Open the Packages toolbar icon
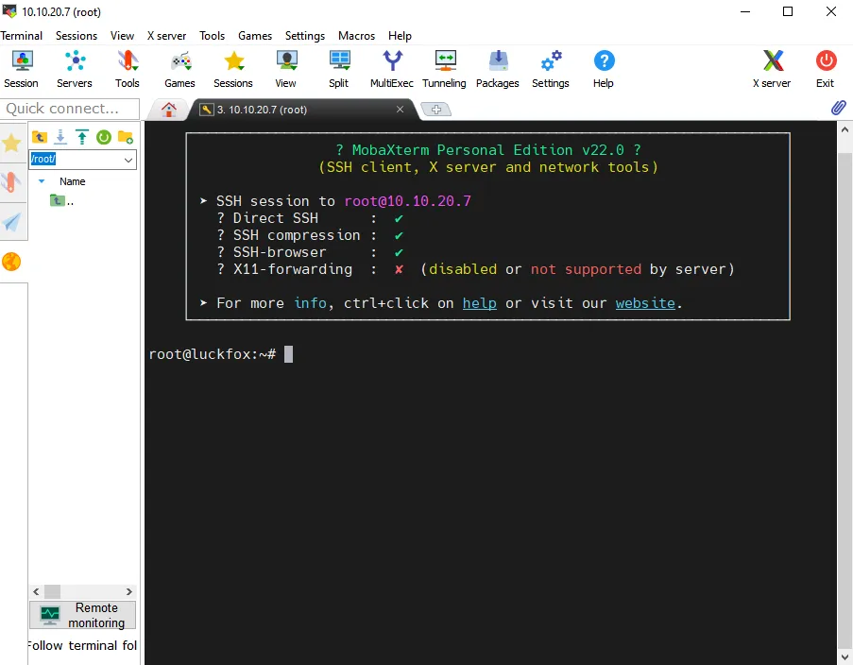The height and width of the screenshot is (665, 853). (498, 69)
